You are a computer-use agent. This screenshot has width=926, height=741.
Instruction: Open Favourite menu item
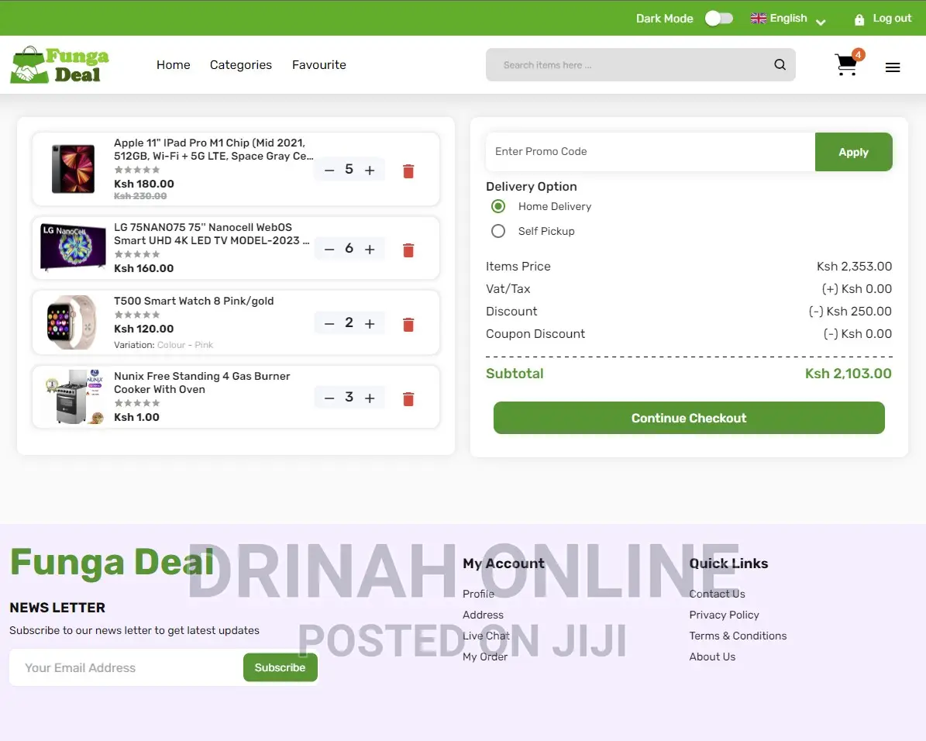[x=319, y=65]
